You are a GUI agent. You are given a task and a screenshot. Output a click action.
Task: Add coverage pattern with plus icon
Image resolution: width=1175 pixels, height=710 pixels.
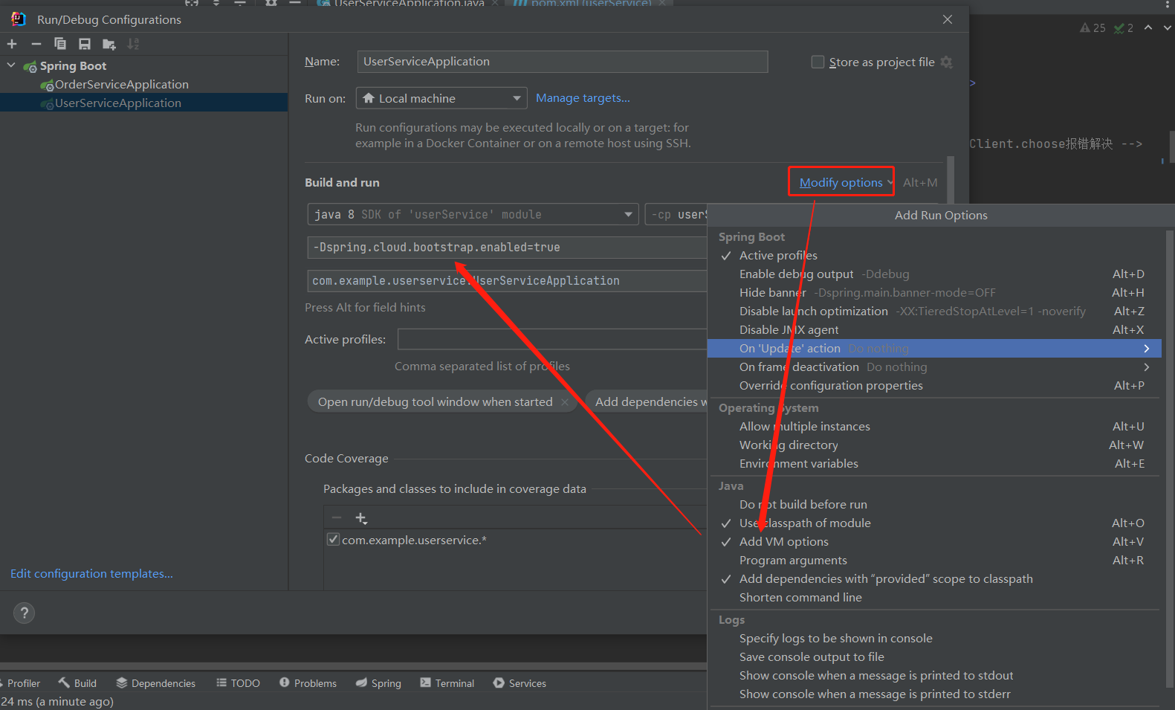coord(361,517)
